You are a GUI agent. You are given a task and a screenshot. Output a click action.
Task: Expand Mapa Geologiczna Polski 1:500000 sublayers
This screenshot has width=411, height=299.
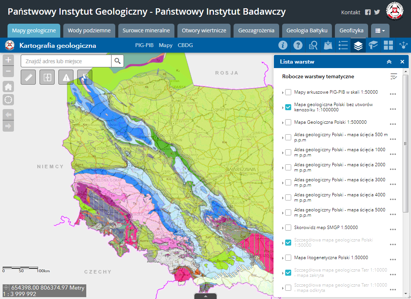(283, 123)
